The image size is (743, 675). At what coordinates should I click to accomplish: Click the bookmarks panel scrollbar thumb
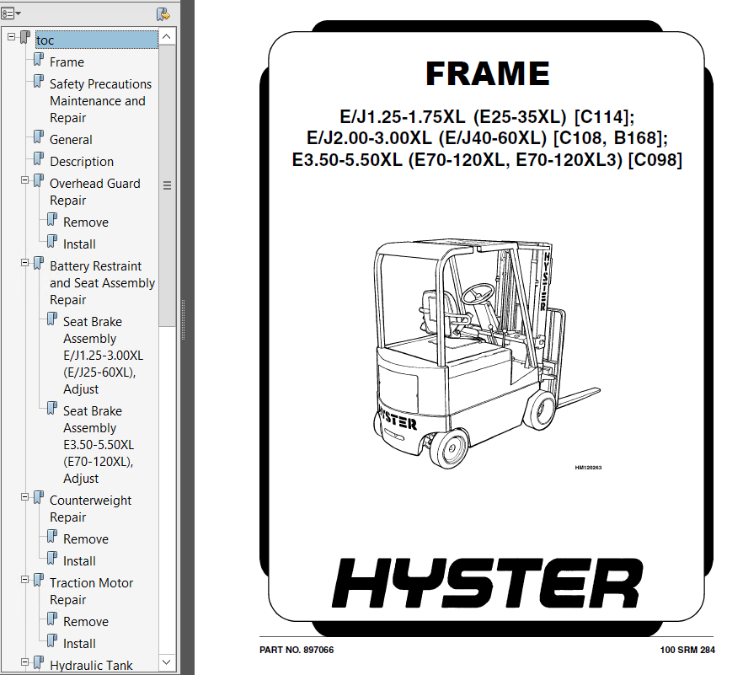[x=167, y=185]
